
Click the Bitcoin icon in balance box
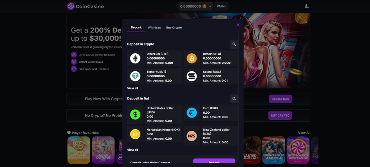[205, 6]
